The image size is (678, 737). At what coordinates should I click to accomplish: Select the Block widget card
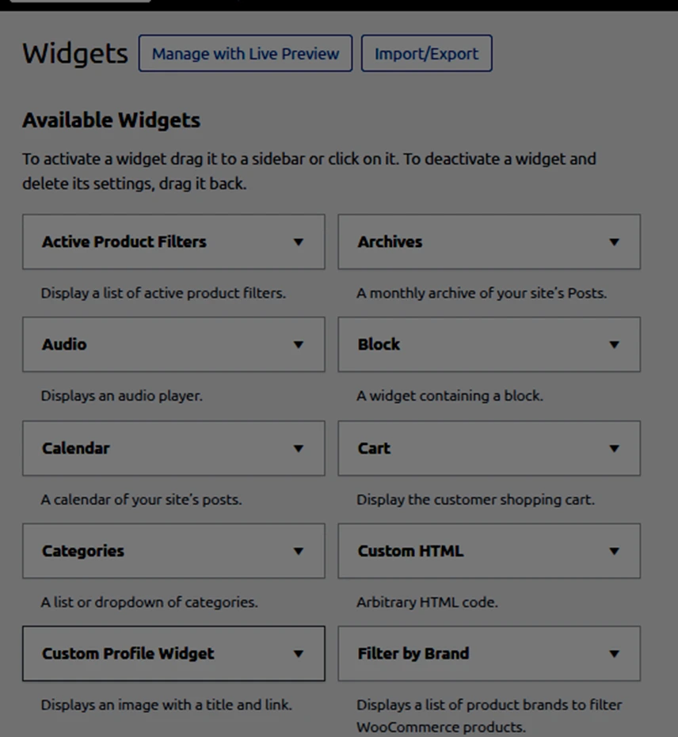point(489,344)
